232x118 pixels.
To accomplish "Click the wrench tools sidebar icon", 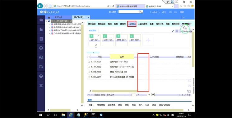I will 41,58.
